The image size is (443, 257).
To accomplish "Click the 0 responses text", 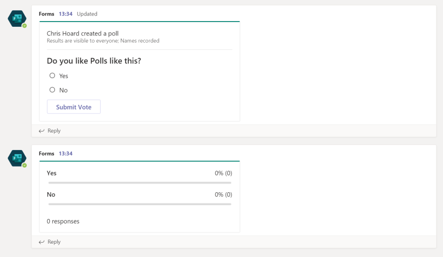I will 63,222.
